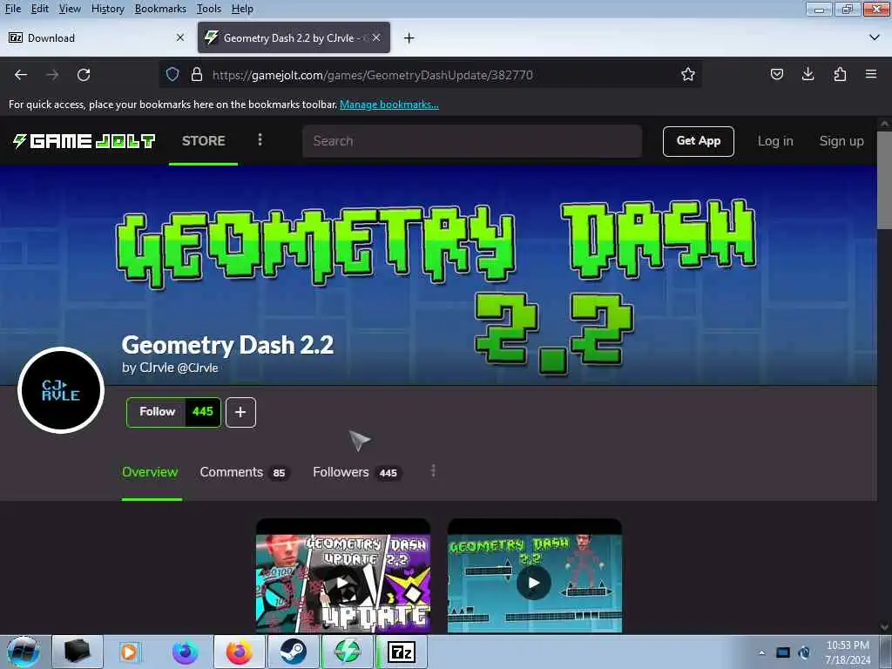Screen dimensions: 892x669
Task: Open the three-dot menu next to Followers
Action: [x=434, y=471]
